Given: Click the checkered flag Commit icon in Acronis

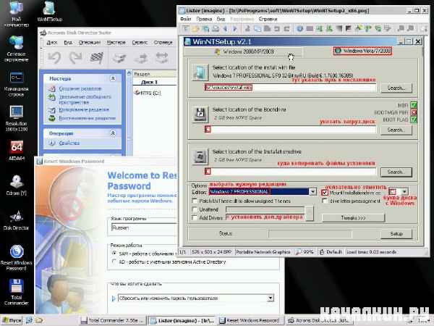Looking at the screenshot, I should tap(96, 58).
